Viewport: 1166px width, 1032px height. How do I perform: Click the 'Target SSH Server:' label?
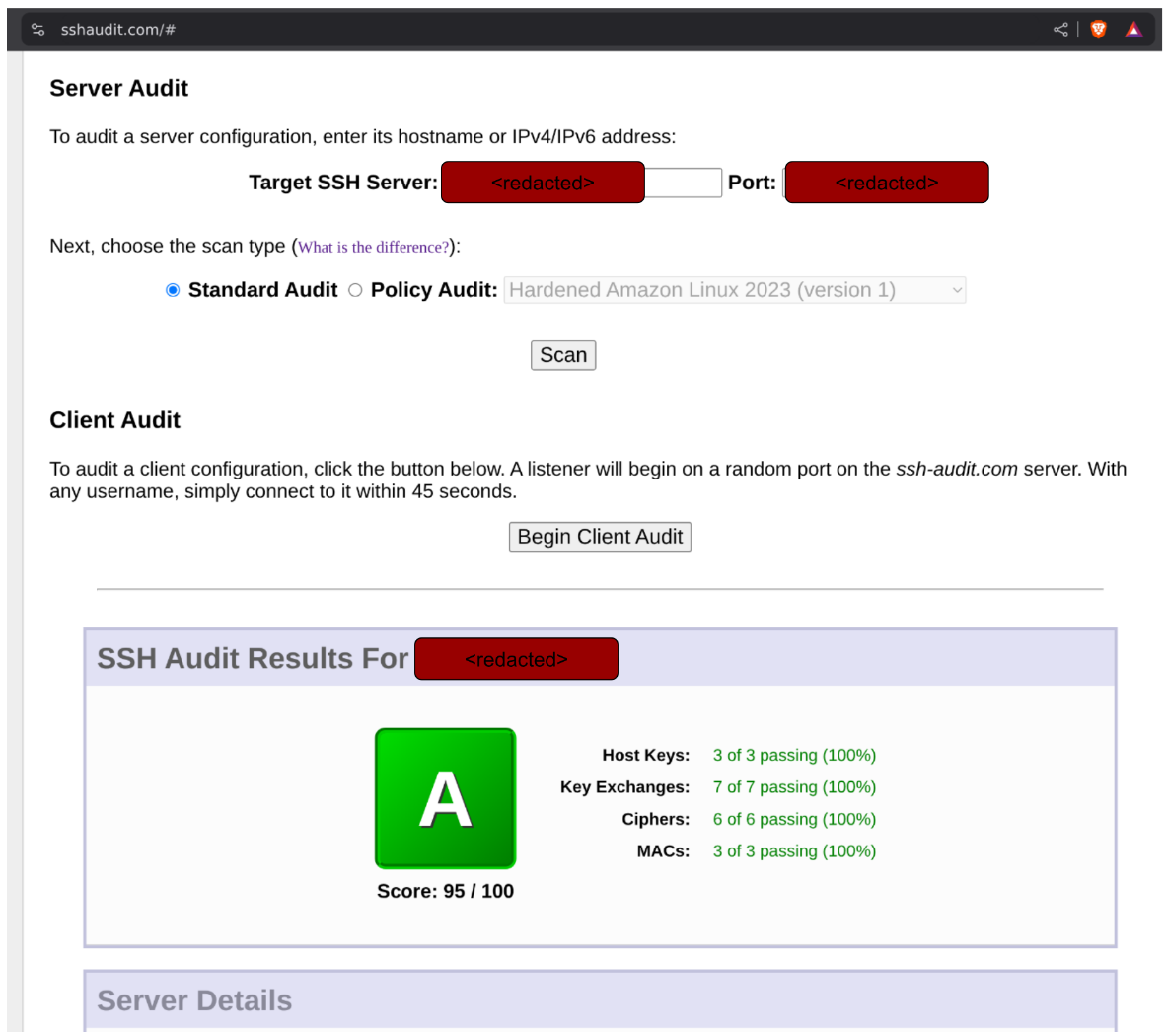click(343, 183)
